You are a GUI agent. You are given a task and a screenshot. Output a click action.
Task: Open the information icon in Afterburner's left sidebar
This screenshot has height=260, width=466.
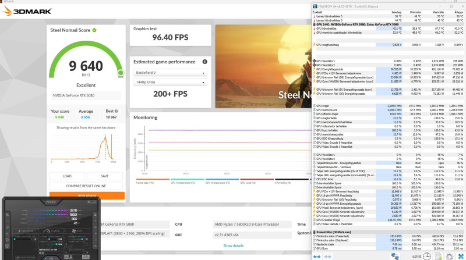pos(7,227)
